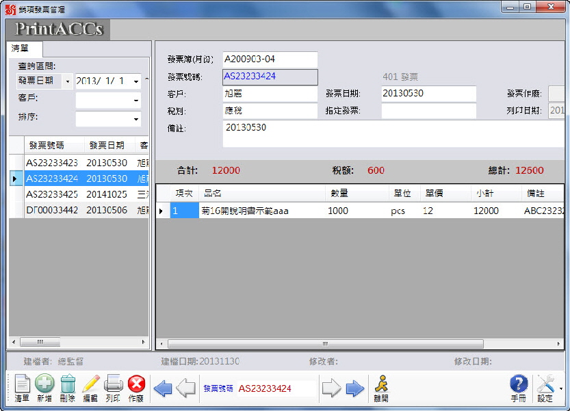This screenshot has width=570, height=411.
Task: Click the 品名 column header in items grid
Action: (x=212, y=194)
